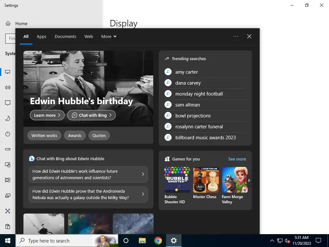
Task: Open Notifications icon in Settings sidebar
Action: [x=8, y=103]
